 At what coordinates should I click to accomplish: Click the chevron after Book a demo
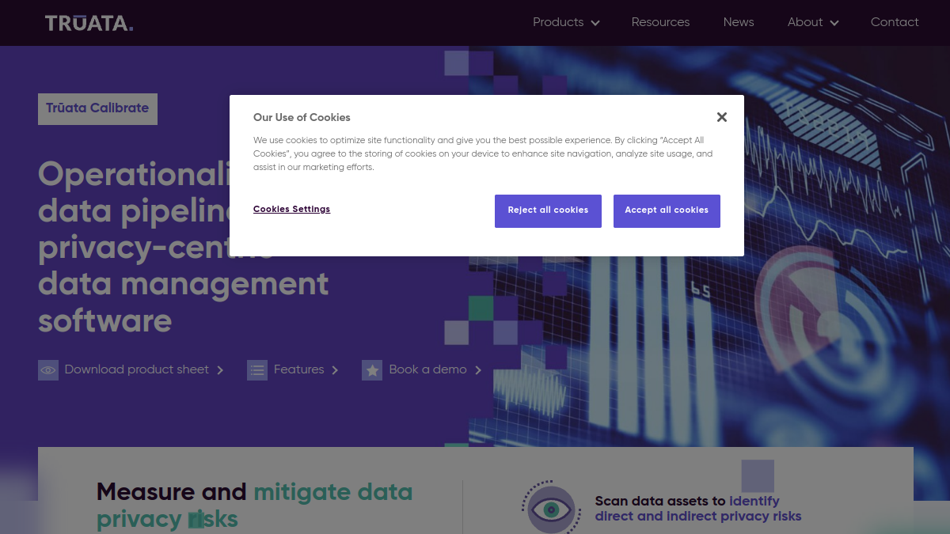tap(478, 370)
